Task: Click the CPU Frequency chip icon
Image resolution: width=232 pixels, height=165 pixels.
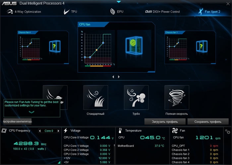Action: [4, 131]
